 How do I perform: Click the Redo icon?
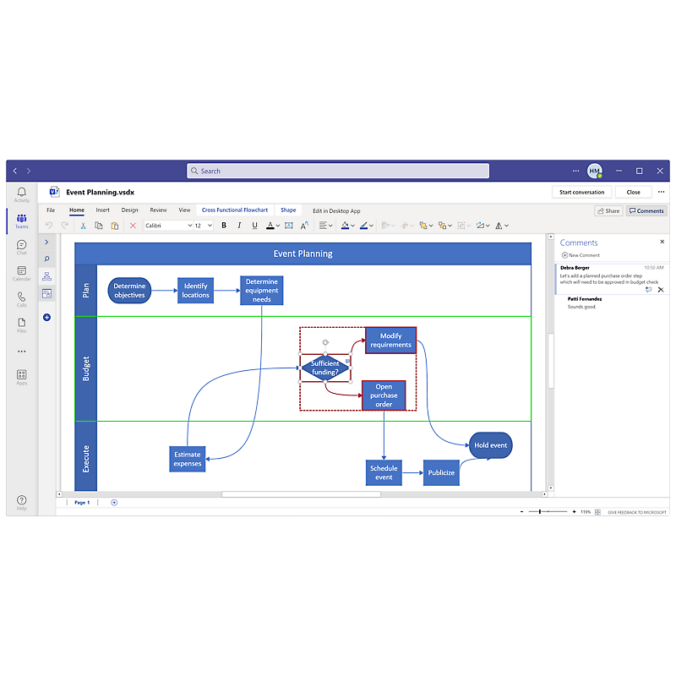coord(65,225)
